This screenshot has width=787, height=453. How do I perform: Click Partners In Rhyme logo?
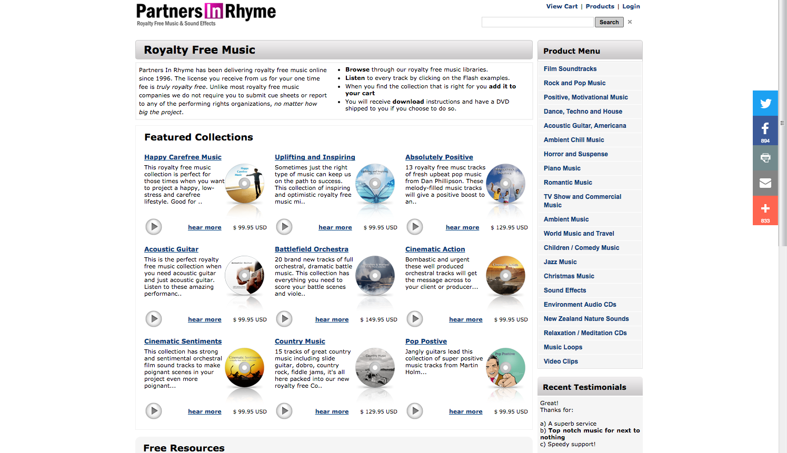[x=206, y=14]
